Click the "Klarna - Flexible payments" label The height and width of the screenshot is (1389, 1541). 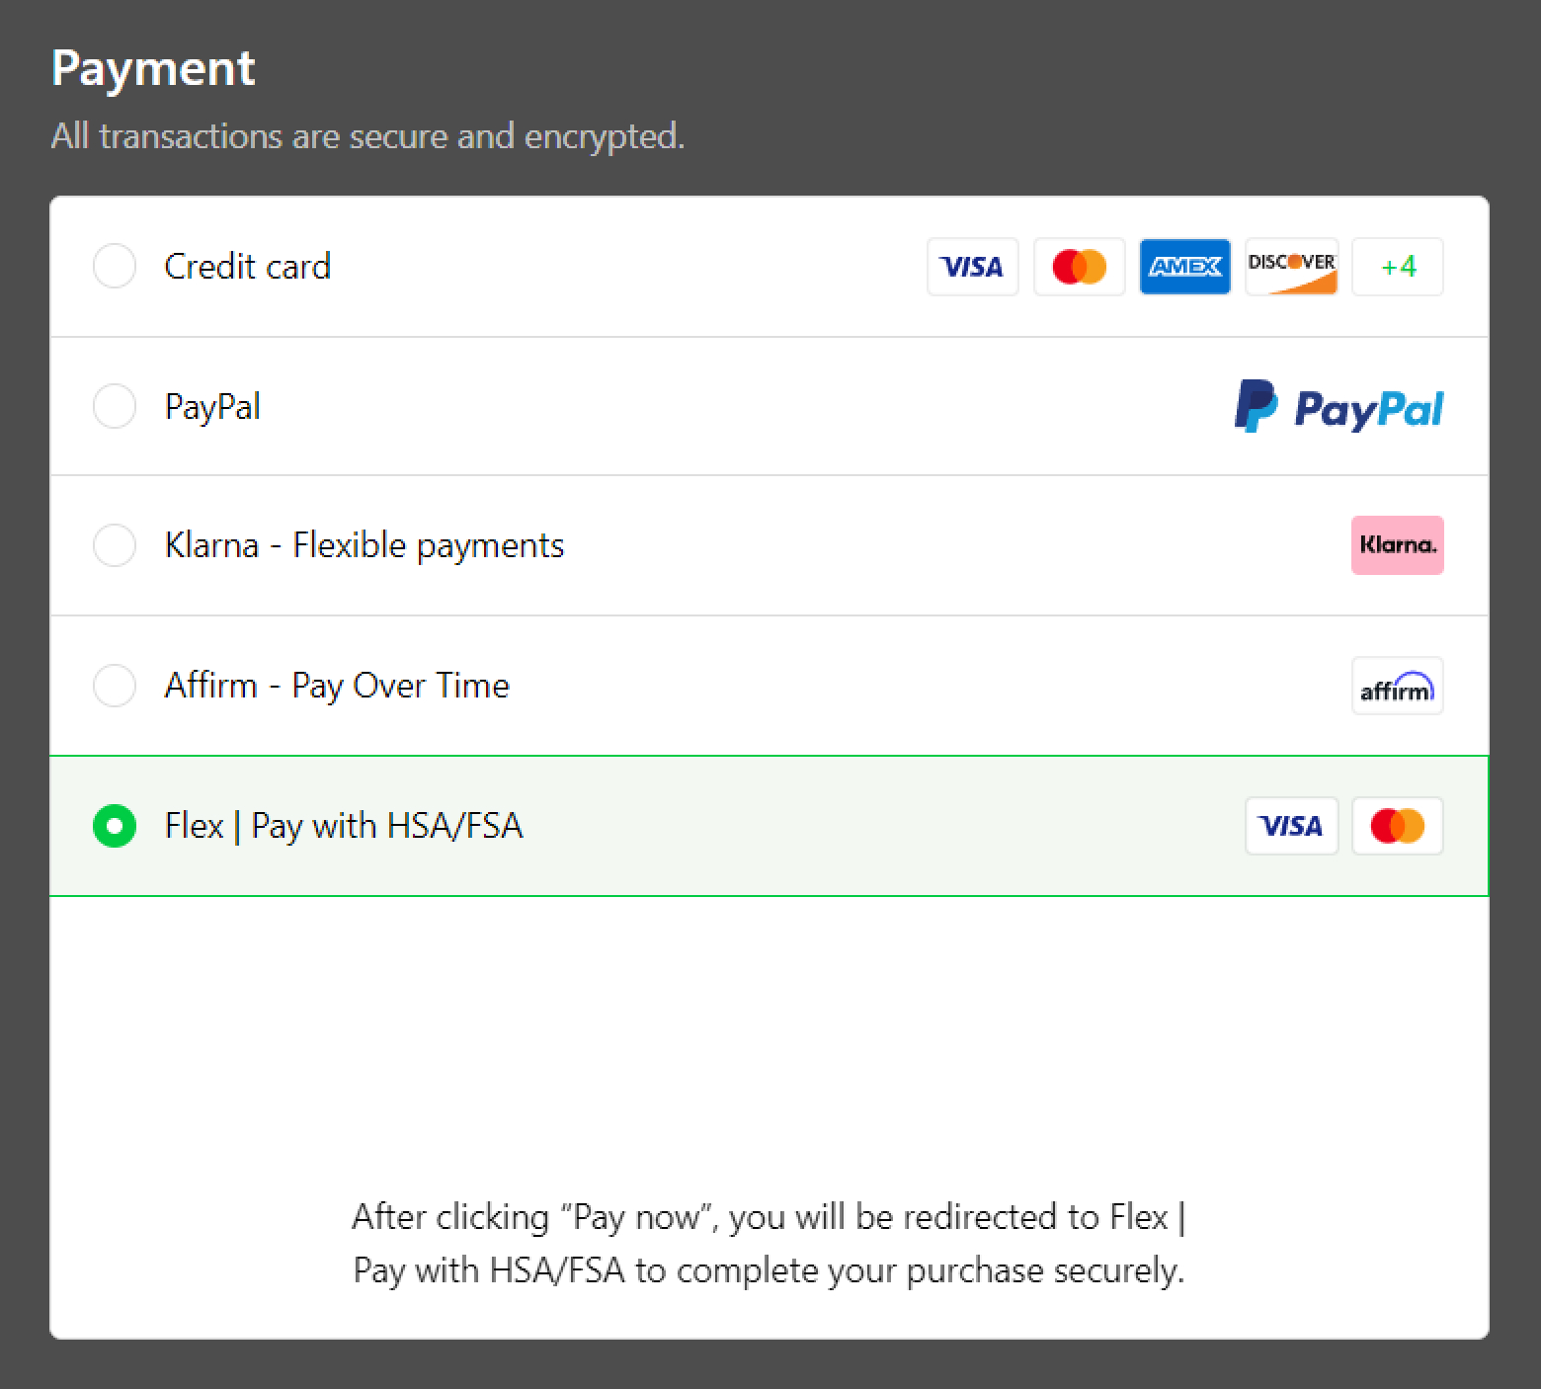[x=364, y=545]
